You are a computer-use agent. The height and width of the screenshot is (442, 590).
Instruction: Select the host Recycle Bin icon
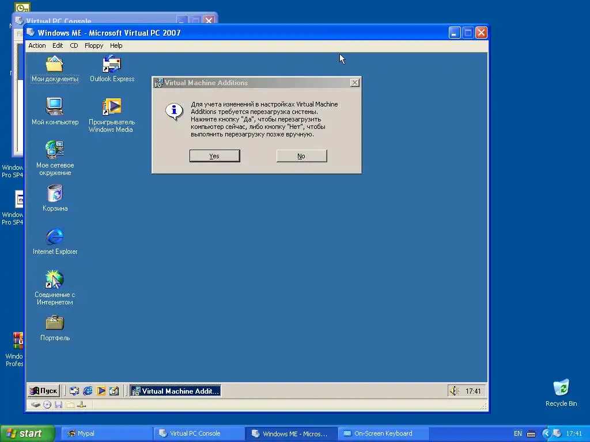[561, 393]
